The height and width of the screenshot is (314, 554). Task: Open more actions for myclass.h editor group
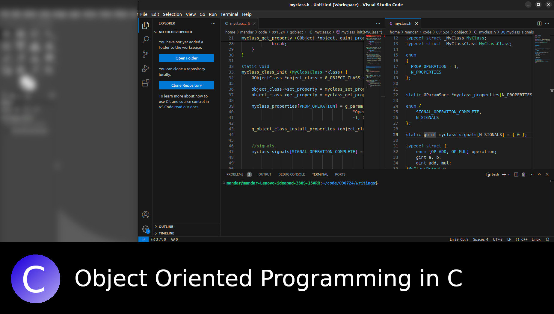pyautogui.click(x=547, y=23)
